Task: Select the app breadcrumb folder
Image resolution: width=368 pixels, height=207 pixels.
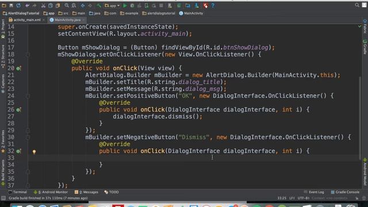Action: (x=49, y=13)
